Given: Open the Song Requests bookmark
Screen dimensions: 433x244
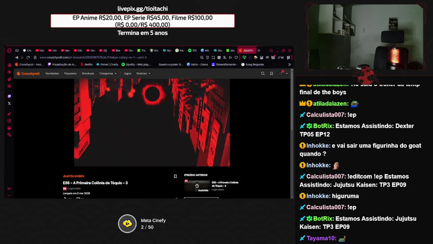Looking at the screenshot, I should 252,64.
